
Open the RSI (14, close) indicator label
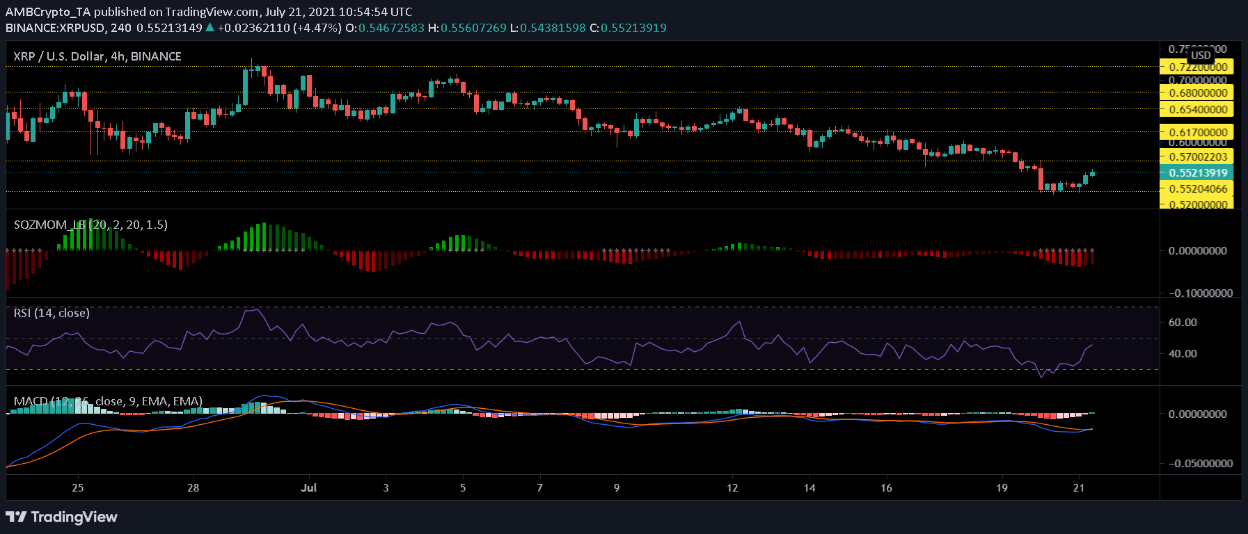[x=52, y=313]
